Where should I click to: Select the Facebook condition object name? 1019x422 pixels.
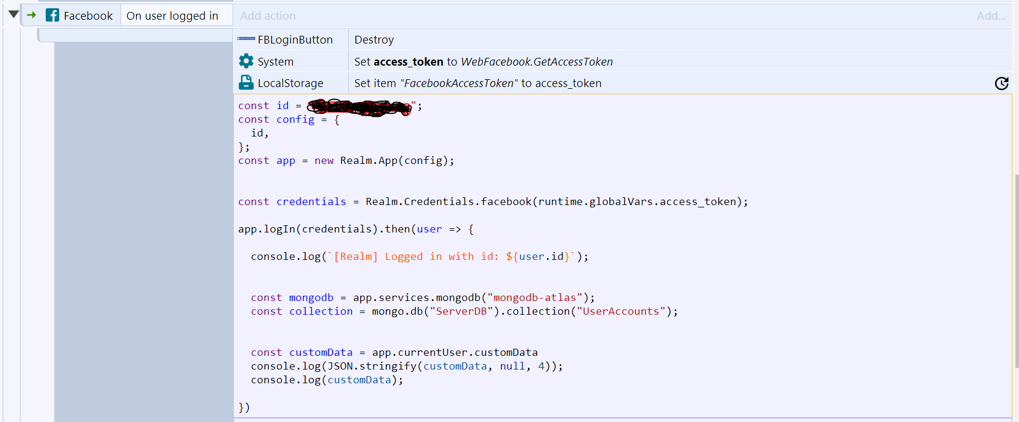pos(88,16)
